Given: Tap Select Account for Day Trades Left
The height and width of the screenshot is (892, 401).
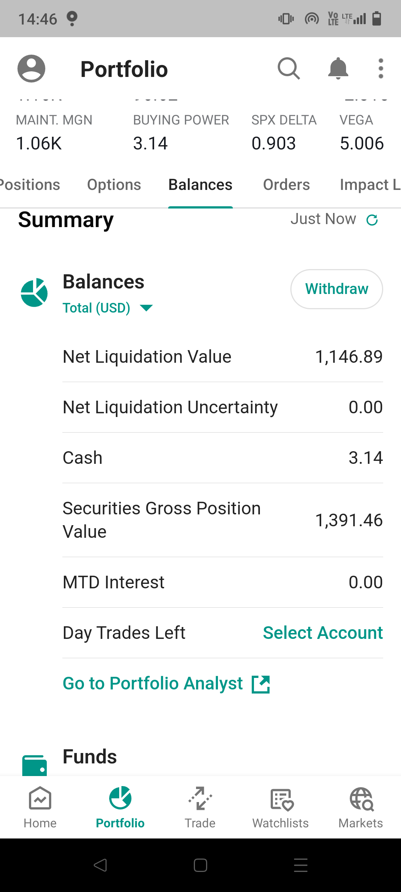Looking at the screenshot, I should pos(323,633).
